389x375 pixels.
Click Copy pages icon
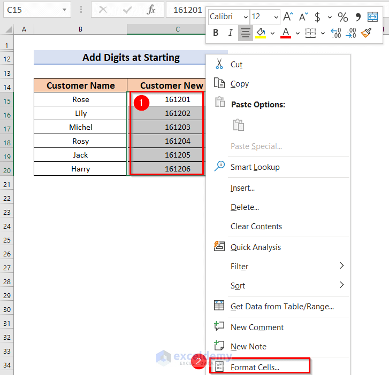point(219,83)
